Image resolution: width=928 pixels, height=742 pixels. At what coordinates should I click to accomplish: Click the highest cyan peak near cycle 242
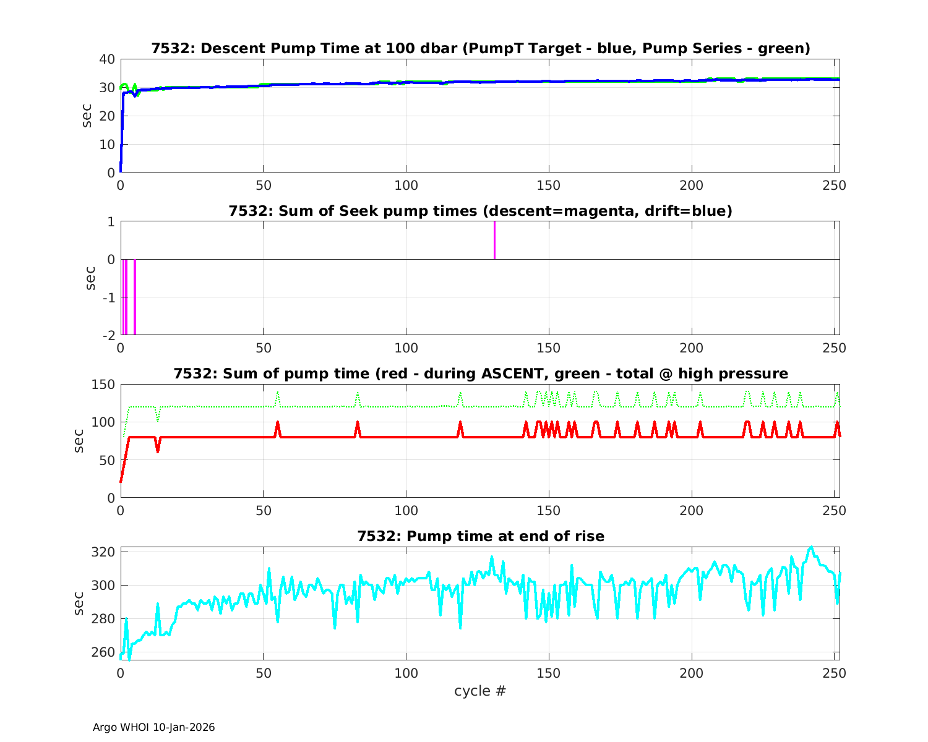point(811,547)
